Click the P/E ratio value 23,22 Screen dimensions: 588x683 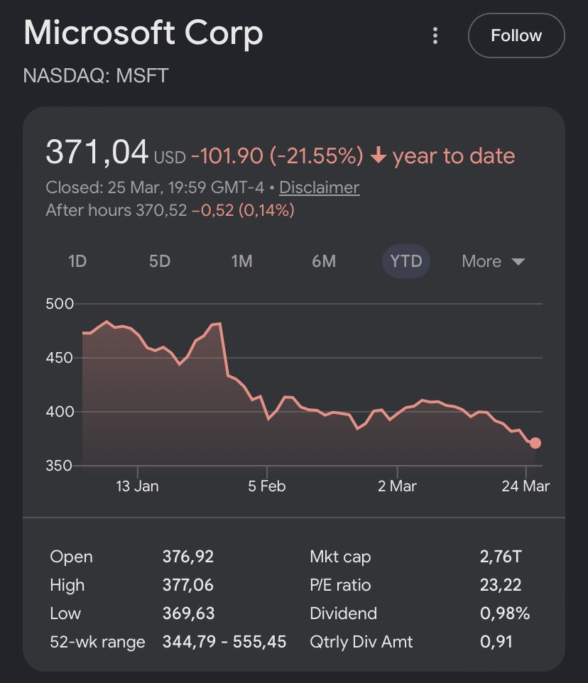pos(501,585)
